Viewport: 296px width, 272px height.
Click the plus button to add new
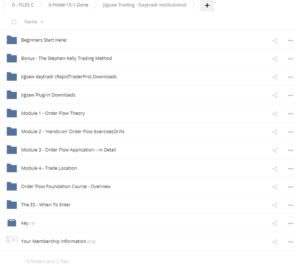[x=207, y=5]
